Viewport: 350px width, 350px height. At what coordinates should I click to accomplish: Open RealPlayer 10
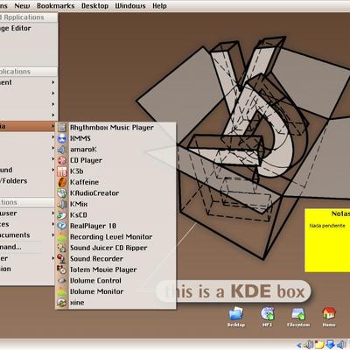(115, 226)
